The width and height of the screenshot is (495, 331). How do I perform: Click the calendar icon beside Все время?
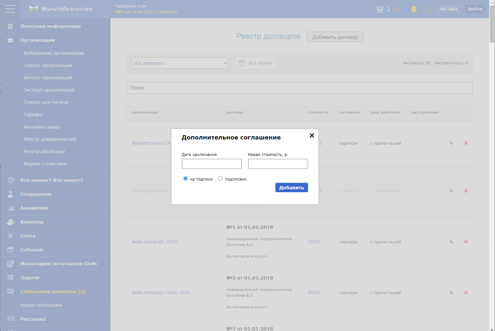[x=242, y=63]
